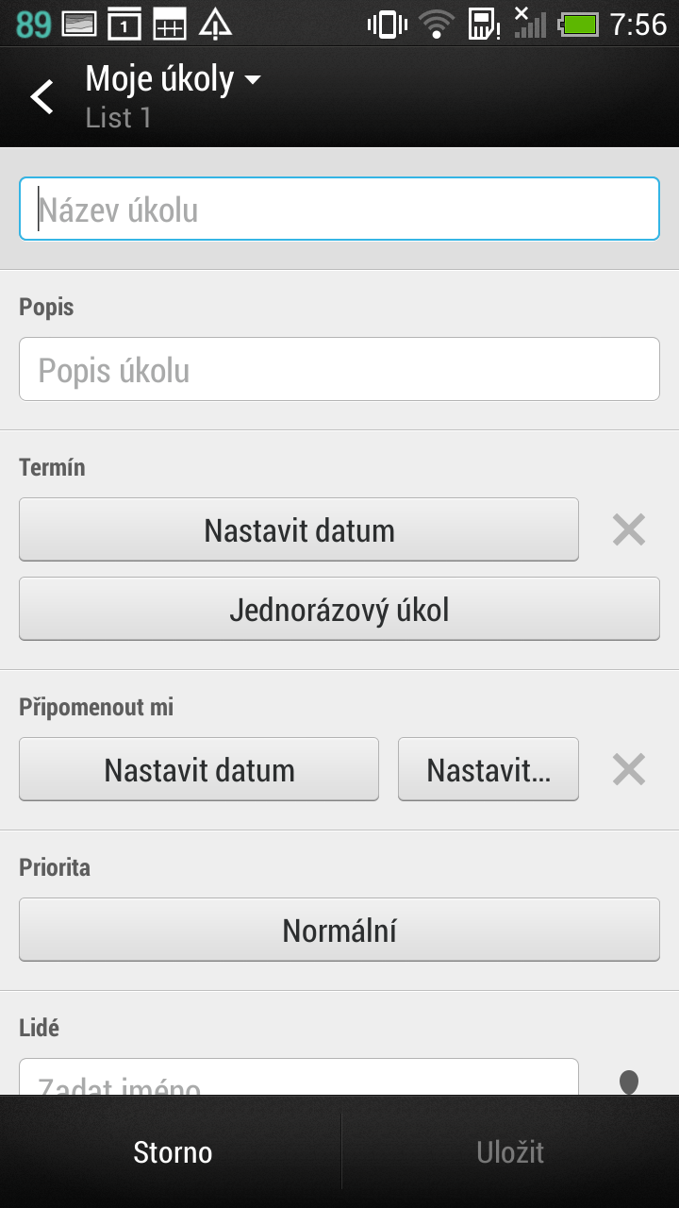Set the due date under Termín
Image resolution: width=679 pixels, height=1208 pixels.
[x=299, y=530]
